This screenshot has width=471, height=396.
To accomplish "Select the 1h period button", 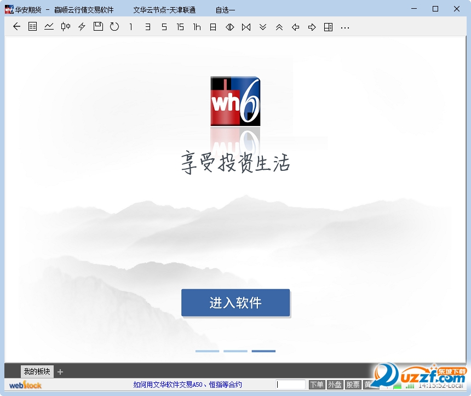I will (197, 27).
